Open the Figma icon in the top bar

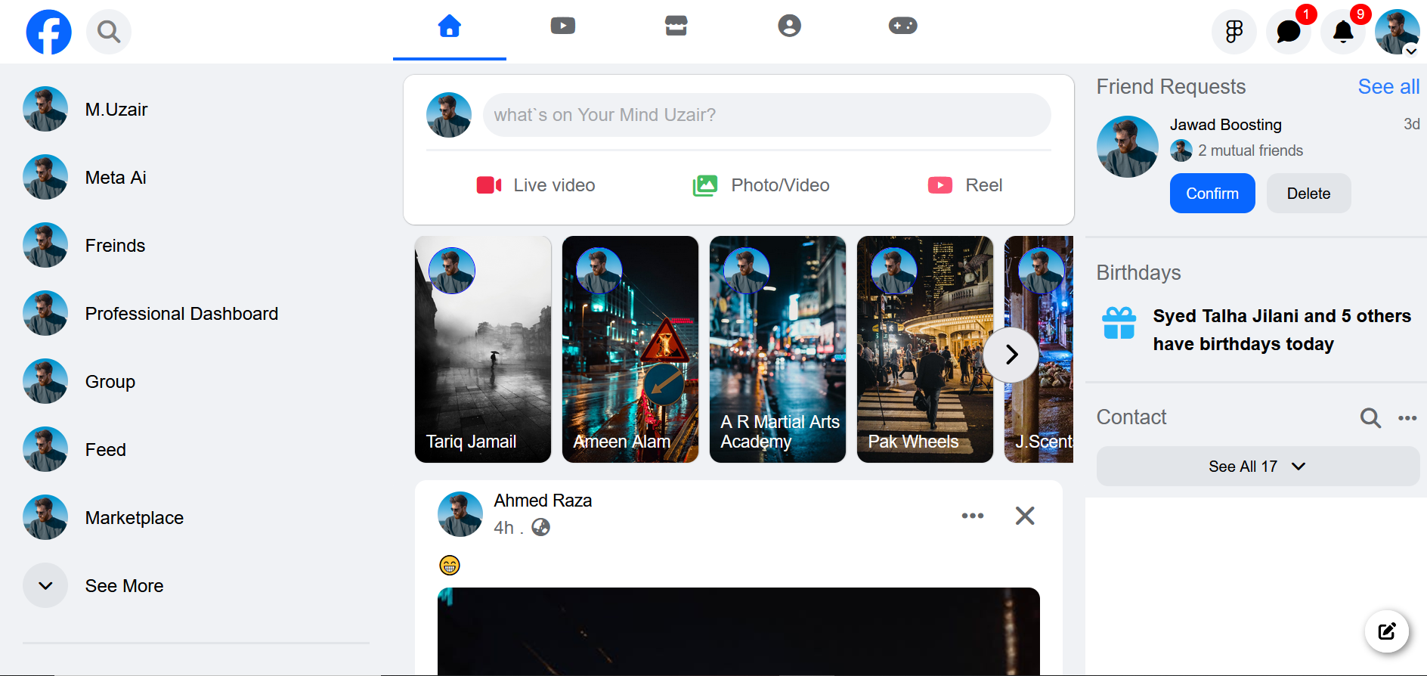click(x=1234, y=32)
